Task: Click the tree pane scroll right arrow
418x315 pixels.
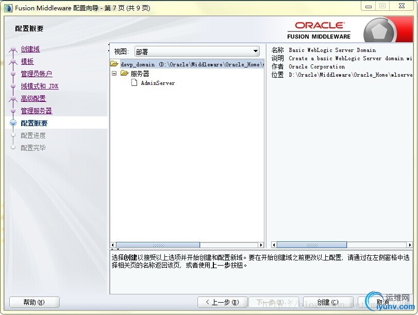Action: click(261, 245)
